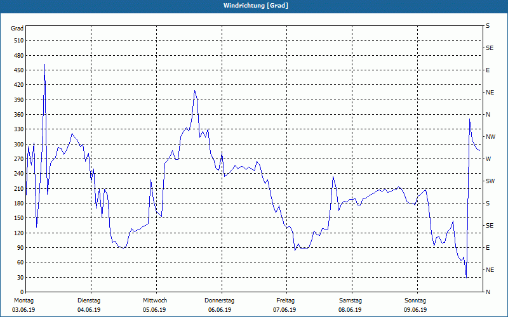Click the date 08.06.19
508x317 pixels.
pyautogui.click(x=351, y=310)
